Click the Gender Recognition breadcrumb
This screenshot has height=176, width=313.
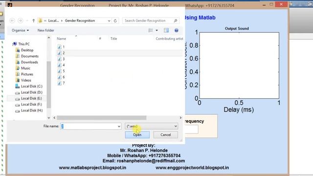pyautogui.click(x=80, y=21)
